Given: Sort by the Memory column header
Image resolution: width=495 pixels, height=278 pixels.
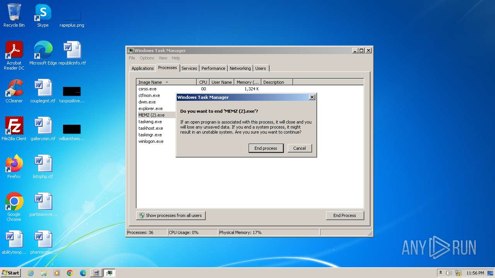Looking at the screenshot, I should tap(247, 82).
